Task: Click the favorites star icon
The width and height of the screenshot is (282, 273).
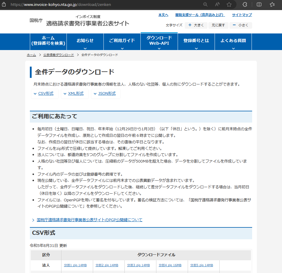Action: pyautogui.click(x=229, y=4)
